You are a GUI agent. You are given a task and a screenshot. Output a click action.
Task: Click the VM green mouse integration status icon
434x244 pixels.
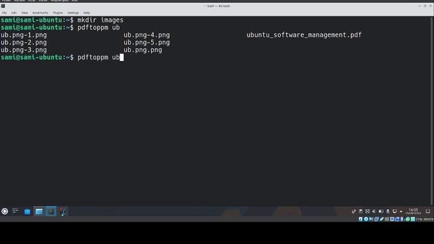[x=408, y=219]
